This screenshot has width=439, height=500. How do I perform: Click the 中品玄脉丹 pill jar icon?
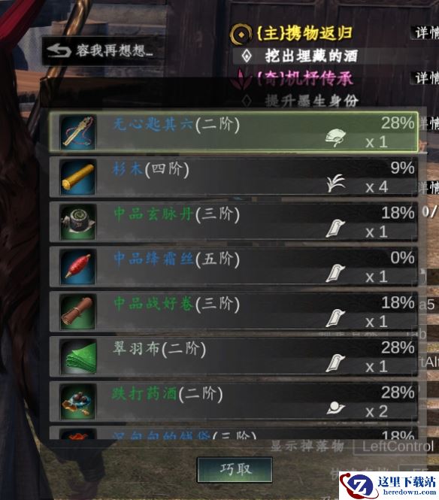77,222
